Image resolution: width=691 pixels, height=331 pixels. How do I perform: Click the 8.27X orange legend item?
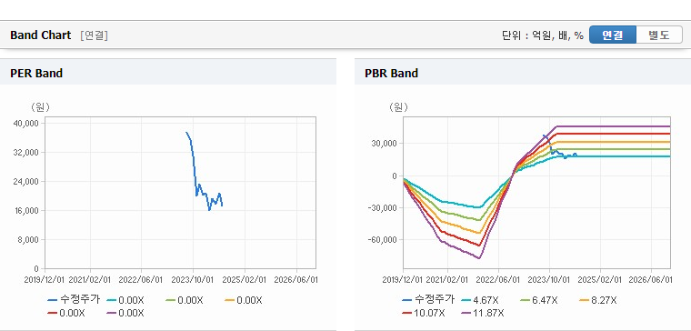(x=597, y=301)
